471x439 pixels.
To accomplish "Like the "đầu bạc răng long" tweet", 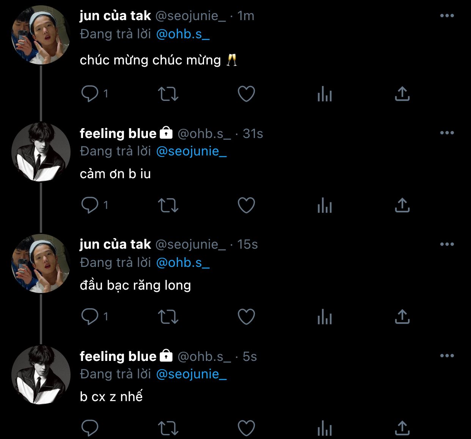I will tap(246, 317).
